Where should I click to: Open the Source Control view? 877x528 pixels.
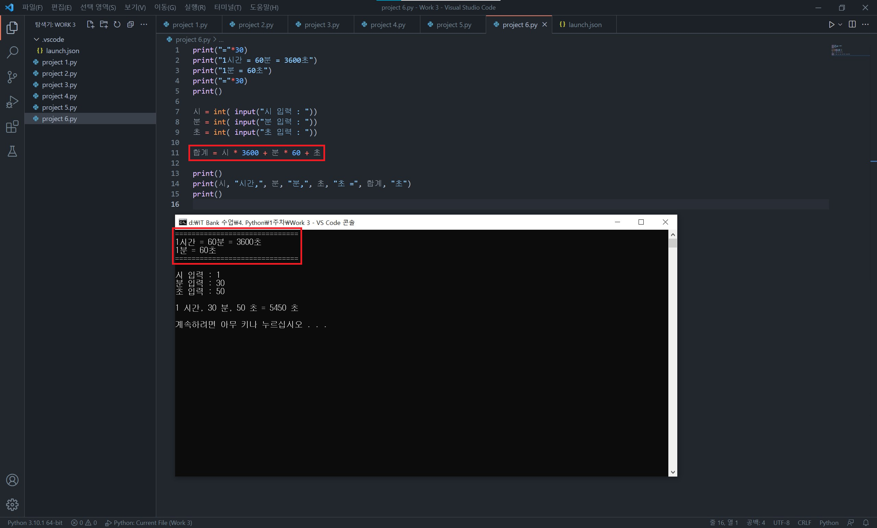[12, 77]
